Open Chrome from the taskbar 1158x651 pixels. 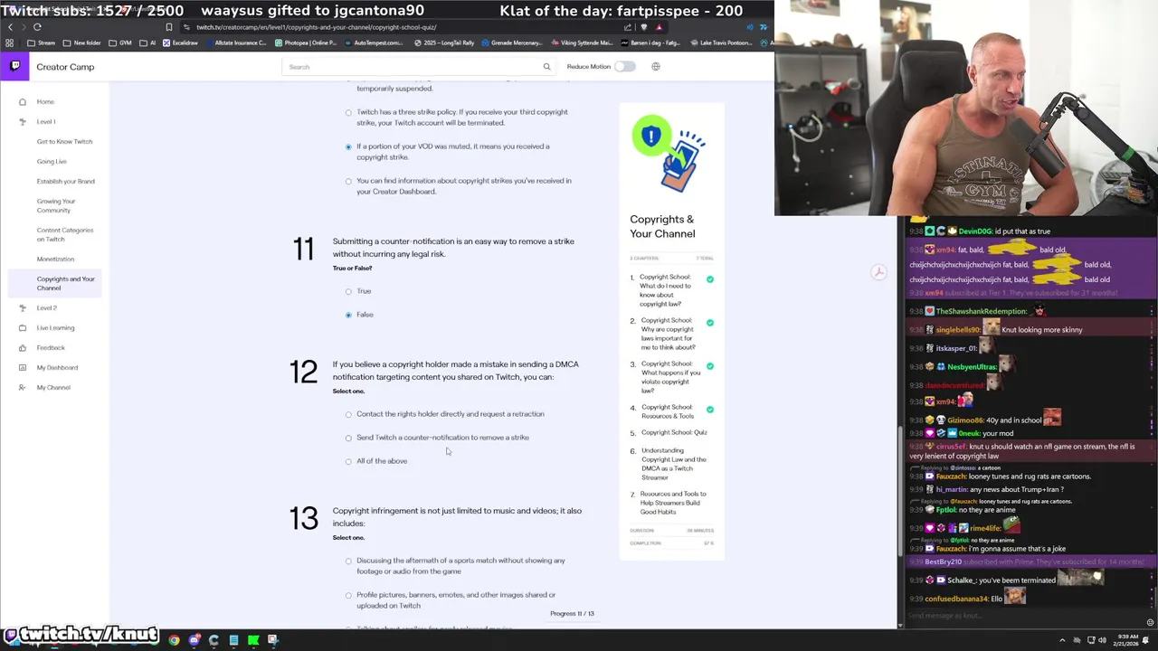(174, 640)
